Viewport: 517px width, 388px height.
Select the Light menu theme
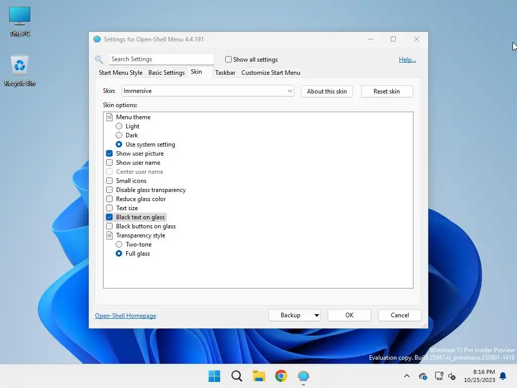point(119,126)
